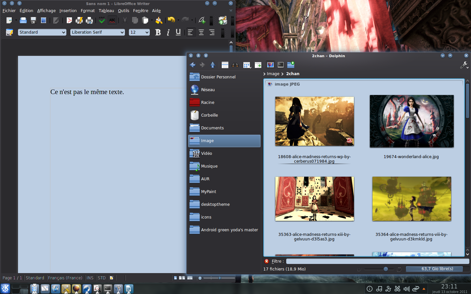Center text in Writer
Screen dimensions: 471x294
(x=201, y=32)
